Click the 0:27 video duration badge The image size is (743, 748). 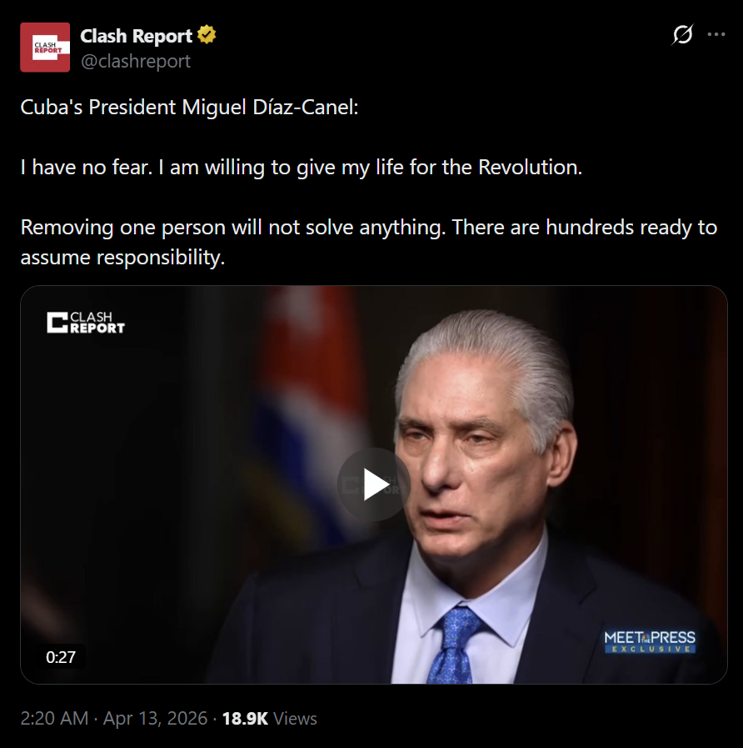pyautogui.click(x=61, y=657)
